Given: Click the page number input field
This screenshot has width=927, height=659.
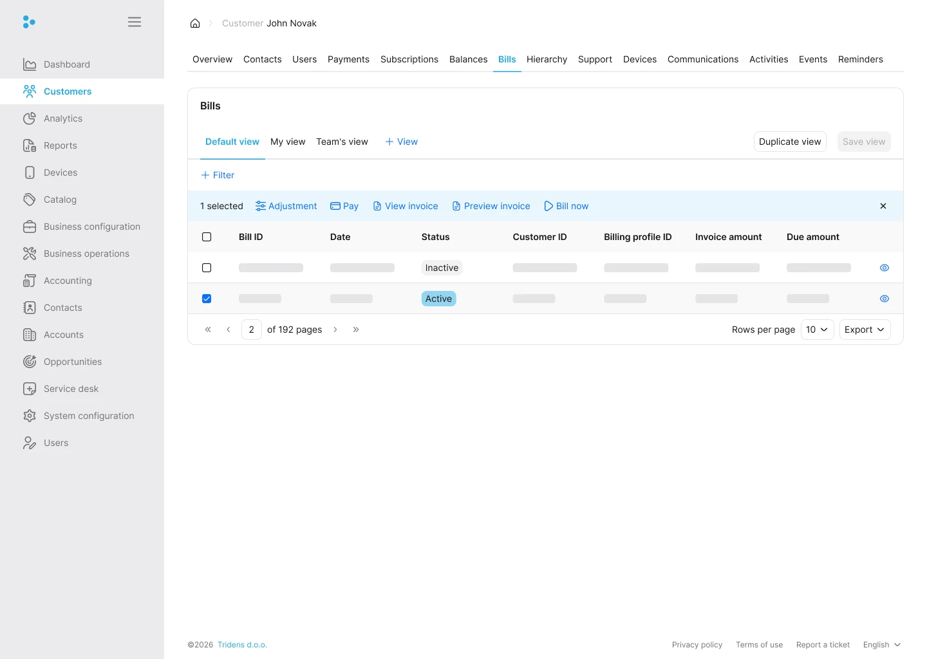Looking at the screenshot, I should pos(252,329).
